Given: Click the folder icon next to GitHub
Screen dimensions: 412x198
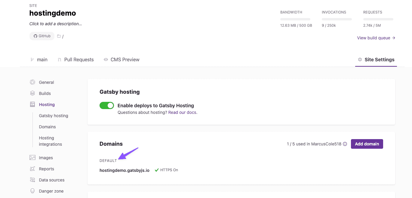Looking at the screenshot, I should [59, 36].
